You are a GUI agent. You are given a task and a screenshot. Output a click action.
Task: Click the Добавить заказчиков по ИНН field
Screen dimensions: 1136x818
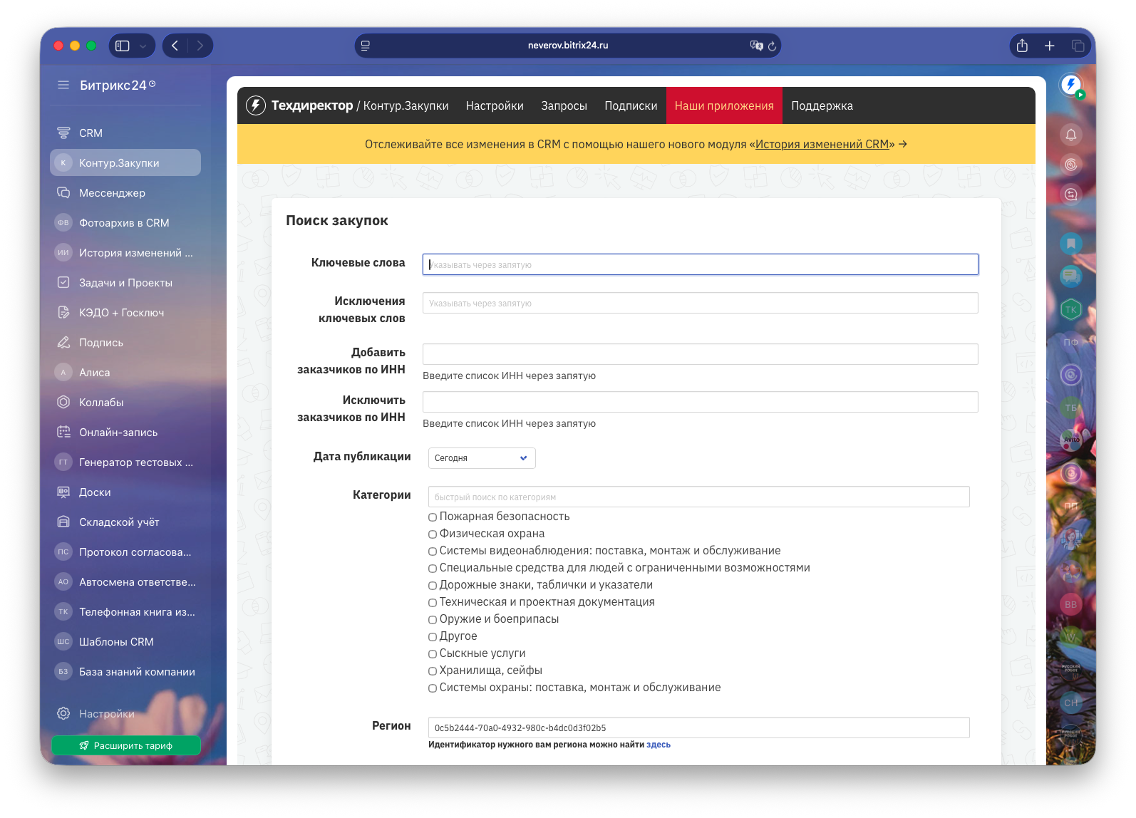click(x=701, y=354)
